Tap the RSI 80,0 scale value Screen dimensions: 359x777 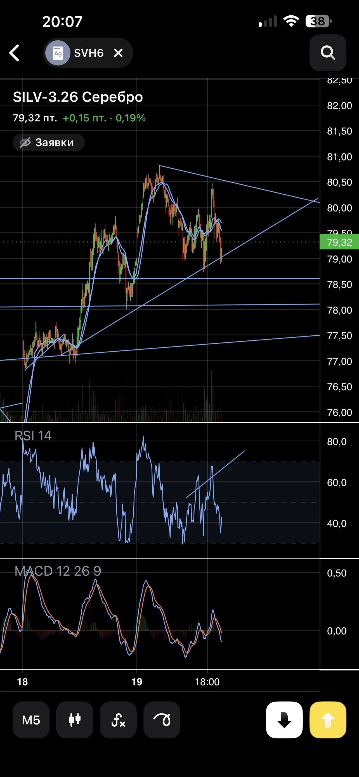337,442
